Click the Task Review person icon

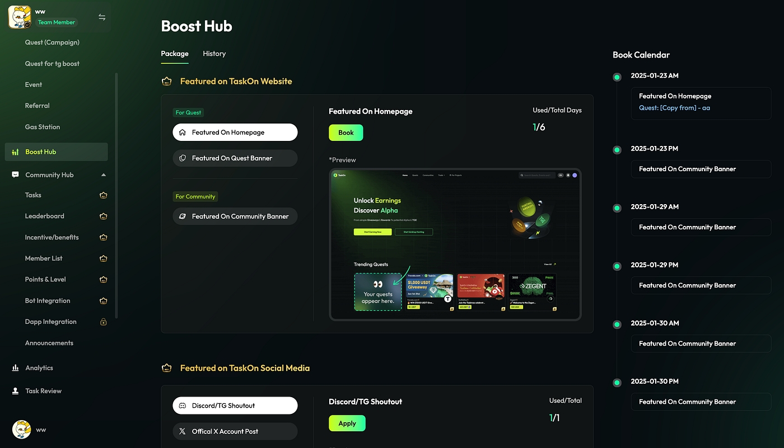(x=15, y=391)
